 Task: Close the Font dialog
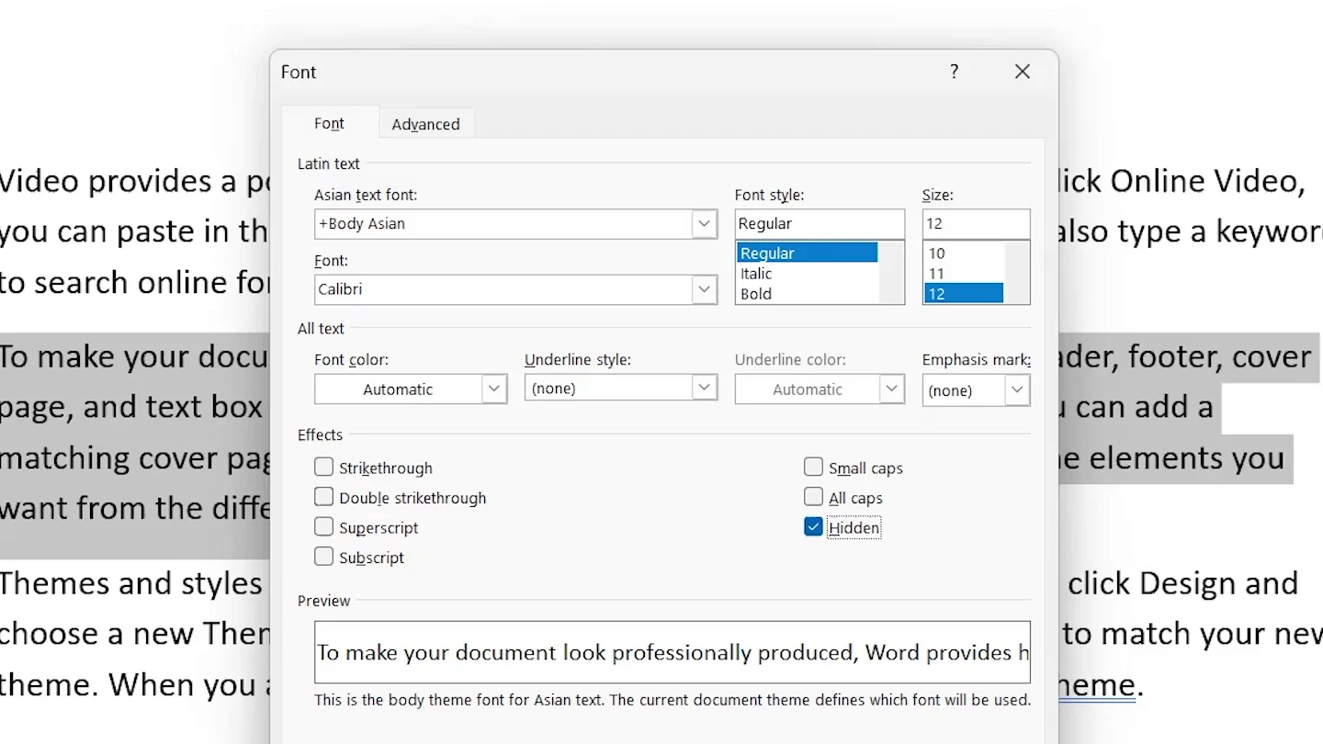[x=1023, y=72]
